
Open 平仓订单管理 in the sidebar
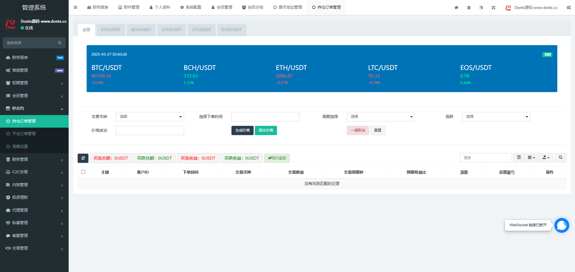click(x=34, y=134)
